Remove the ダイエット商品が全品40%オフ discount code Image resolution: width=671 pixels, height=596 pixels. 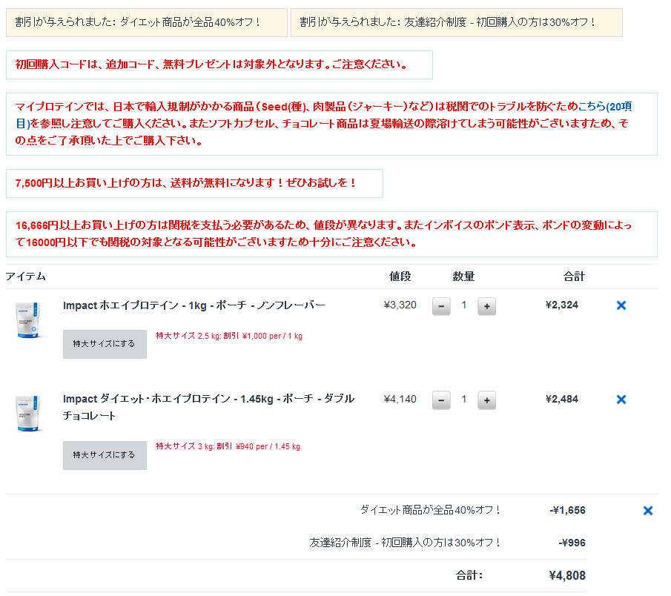coord(647,511)
